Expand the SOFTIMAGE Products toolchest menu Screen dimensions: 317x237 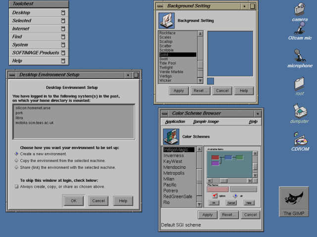click(x=35, y=52)
